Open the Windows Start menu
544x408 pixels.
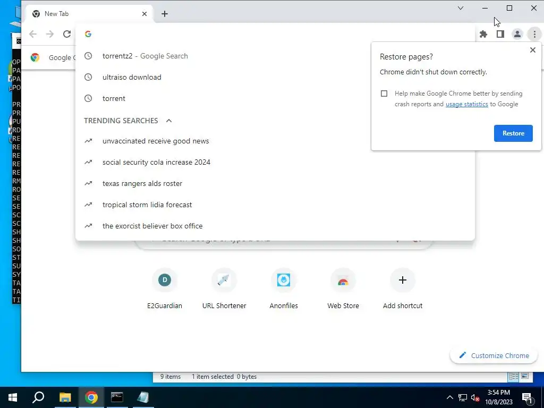pyautogui.click(x=13, y=397)
